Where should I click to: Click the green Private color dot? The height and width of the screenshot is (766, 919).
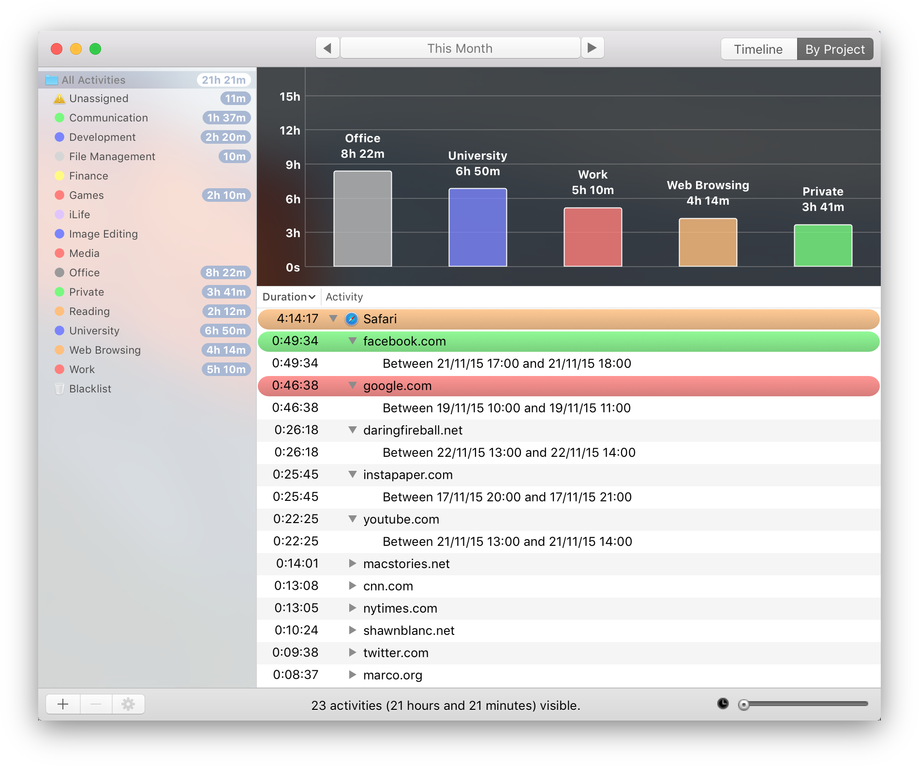[59, 292]
